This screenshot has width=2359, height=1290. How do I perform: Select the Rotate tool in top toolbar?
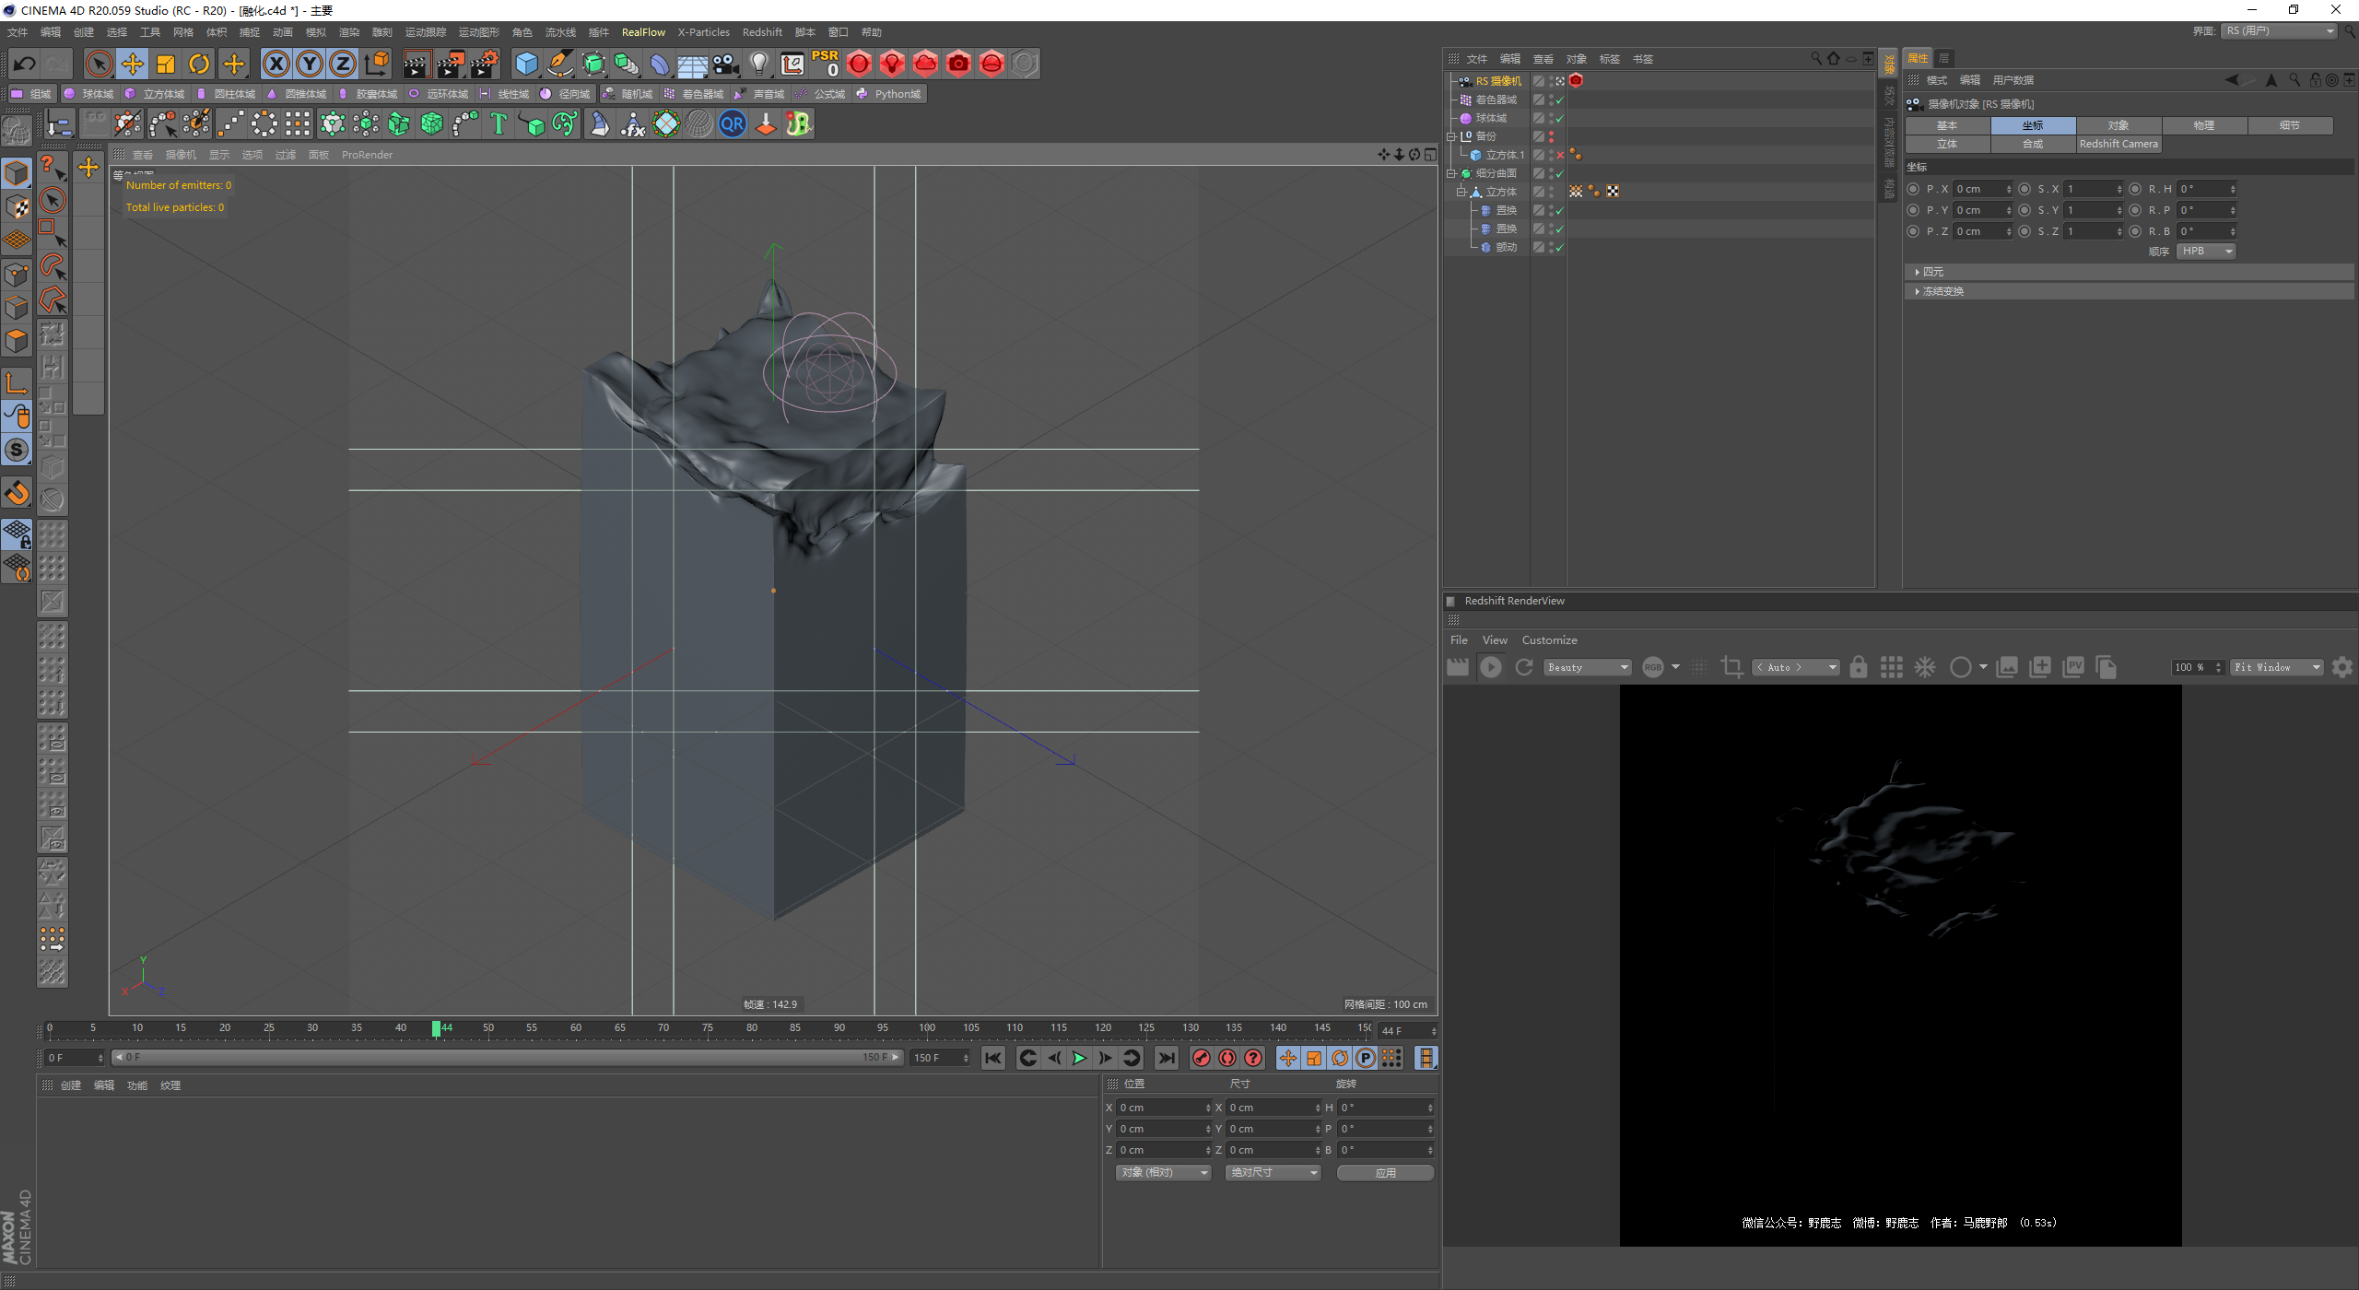[199, 64]
